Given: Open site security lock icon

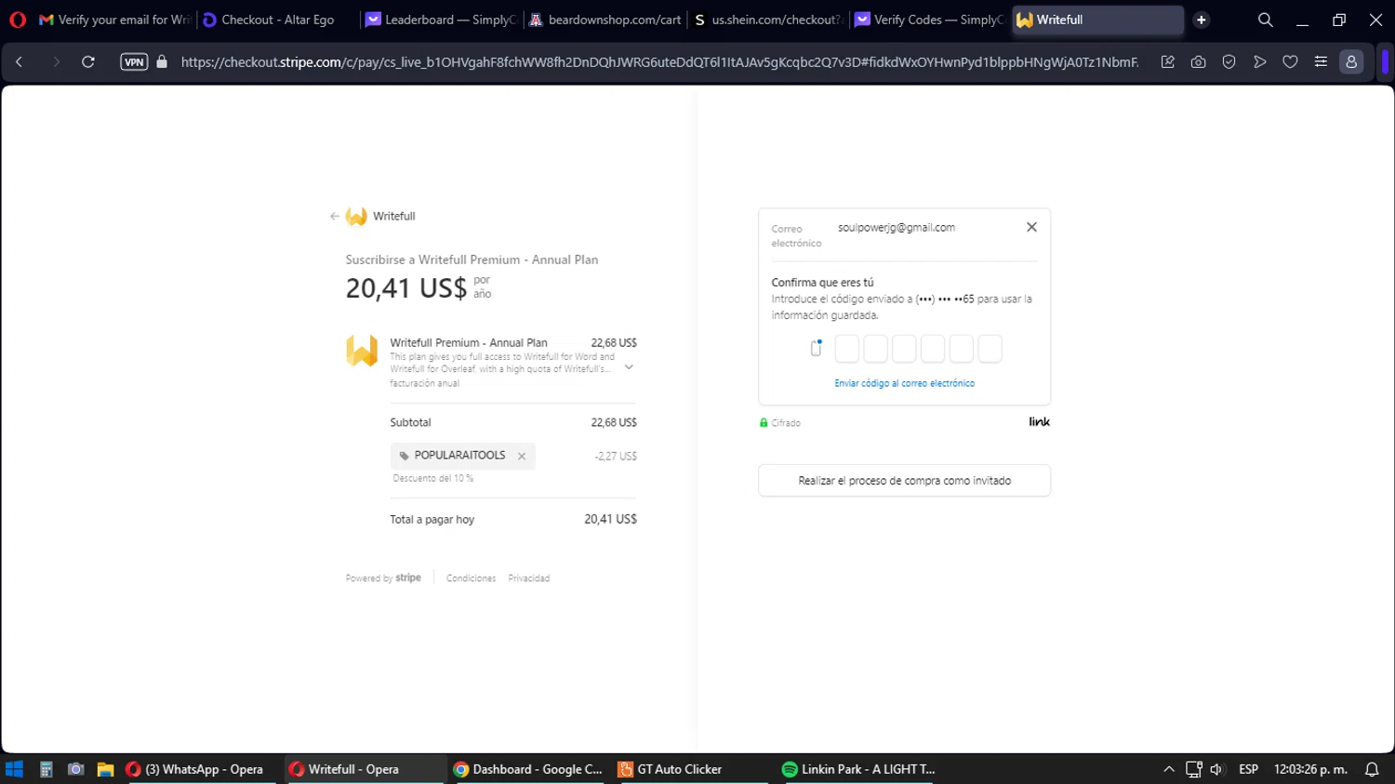Looking at the screenshot, I should click(162, 62).
